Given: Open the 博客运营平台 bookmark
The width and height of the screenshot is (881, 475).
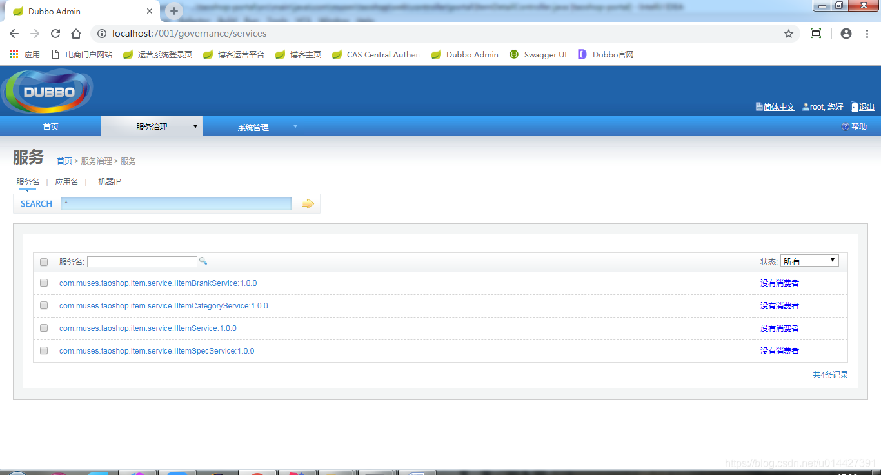Looking at the screenshot, I should tap(233, 55).
